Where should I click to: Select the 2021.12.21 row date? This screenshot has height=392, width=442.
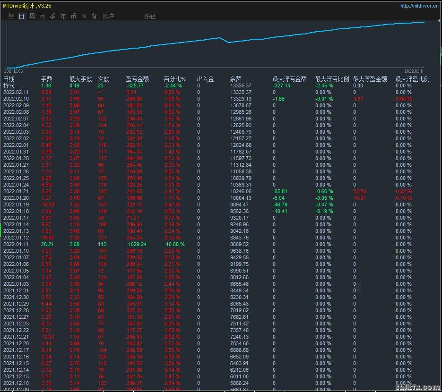click(16, 337)
